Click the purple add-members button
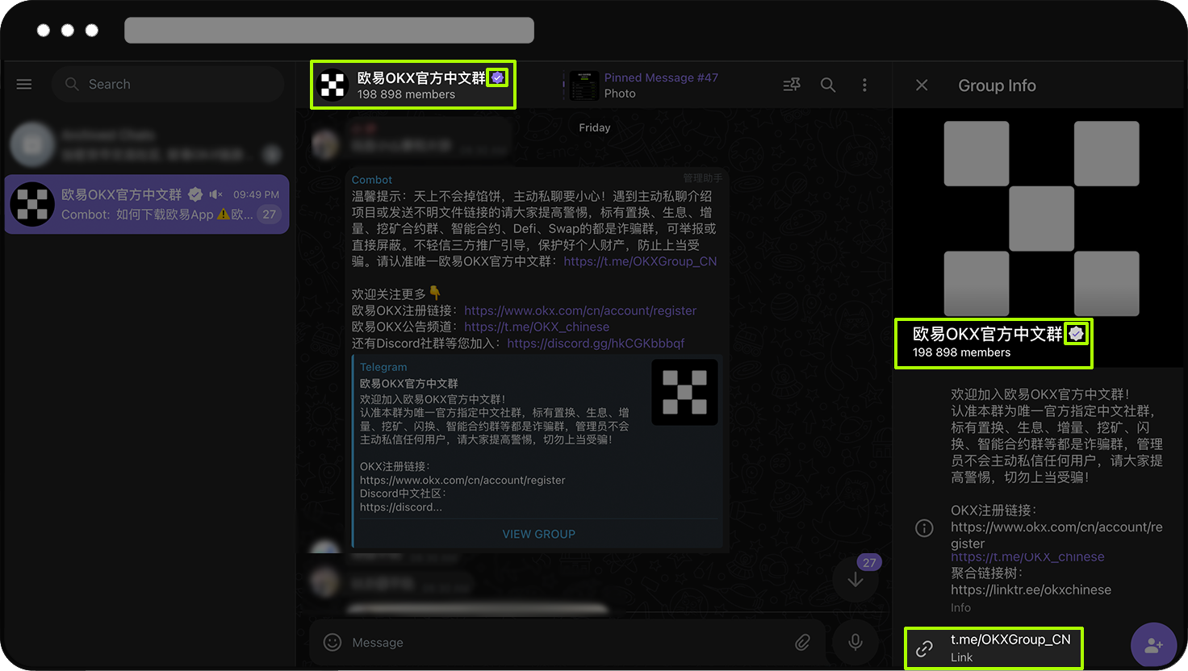1188x671 pixels. point(1153,644)
